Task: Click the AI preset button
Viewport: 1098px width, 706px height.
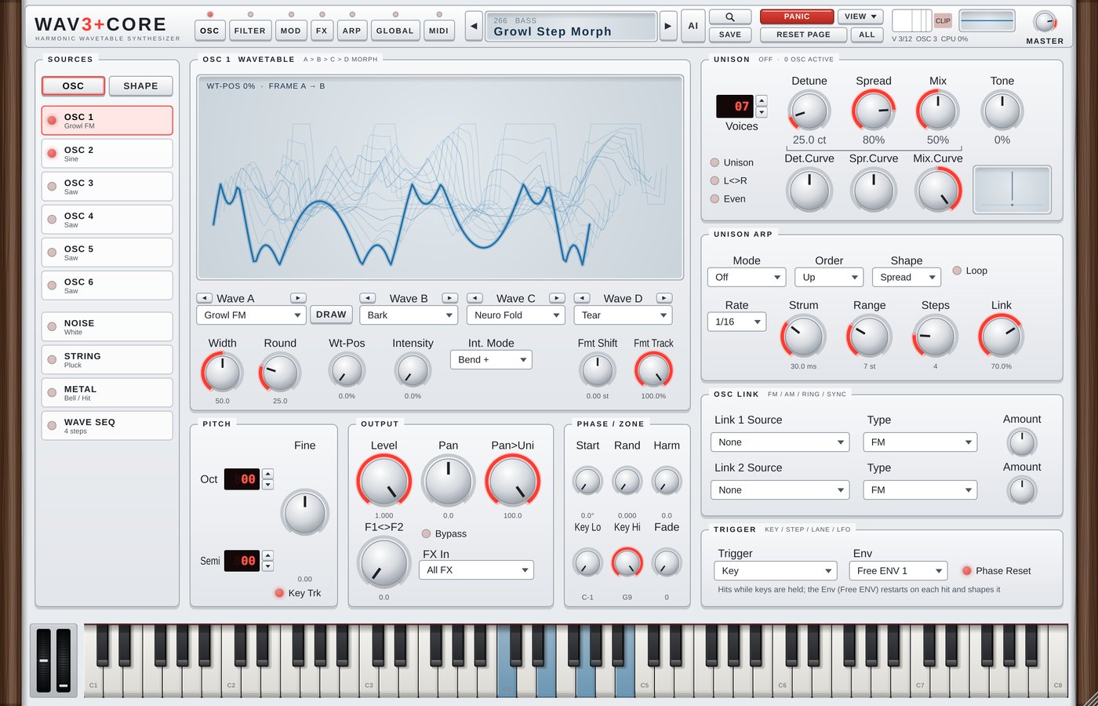Action: [693, 26]
